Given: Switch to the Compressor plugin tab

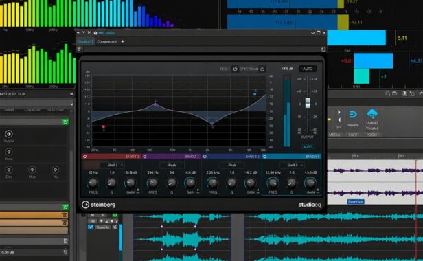Looking at the screenshot, I should pos(107,42).
